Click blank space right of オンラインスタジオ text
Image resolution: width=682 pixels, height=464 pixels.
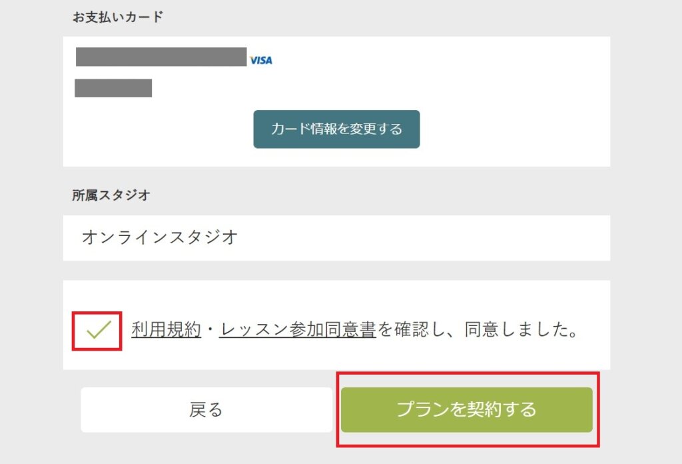pyautogui.click(x=422, y=238)
